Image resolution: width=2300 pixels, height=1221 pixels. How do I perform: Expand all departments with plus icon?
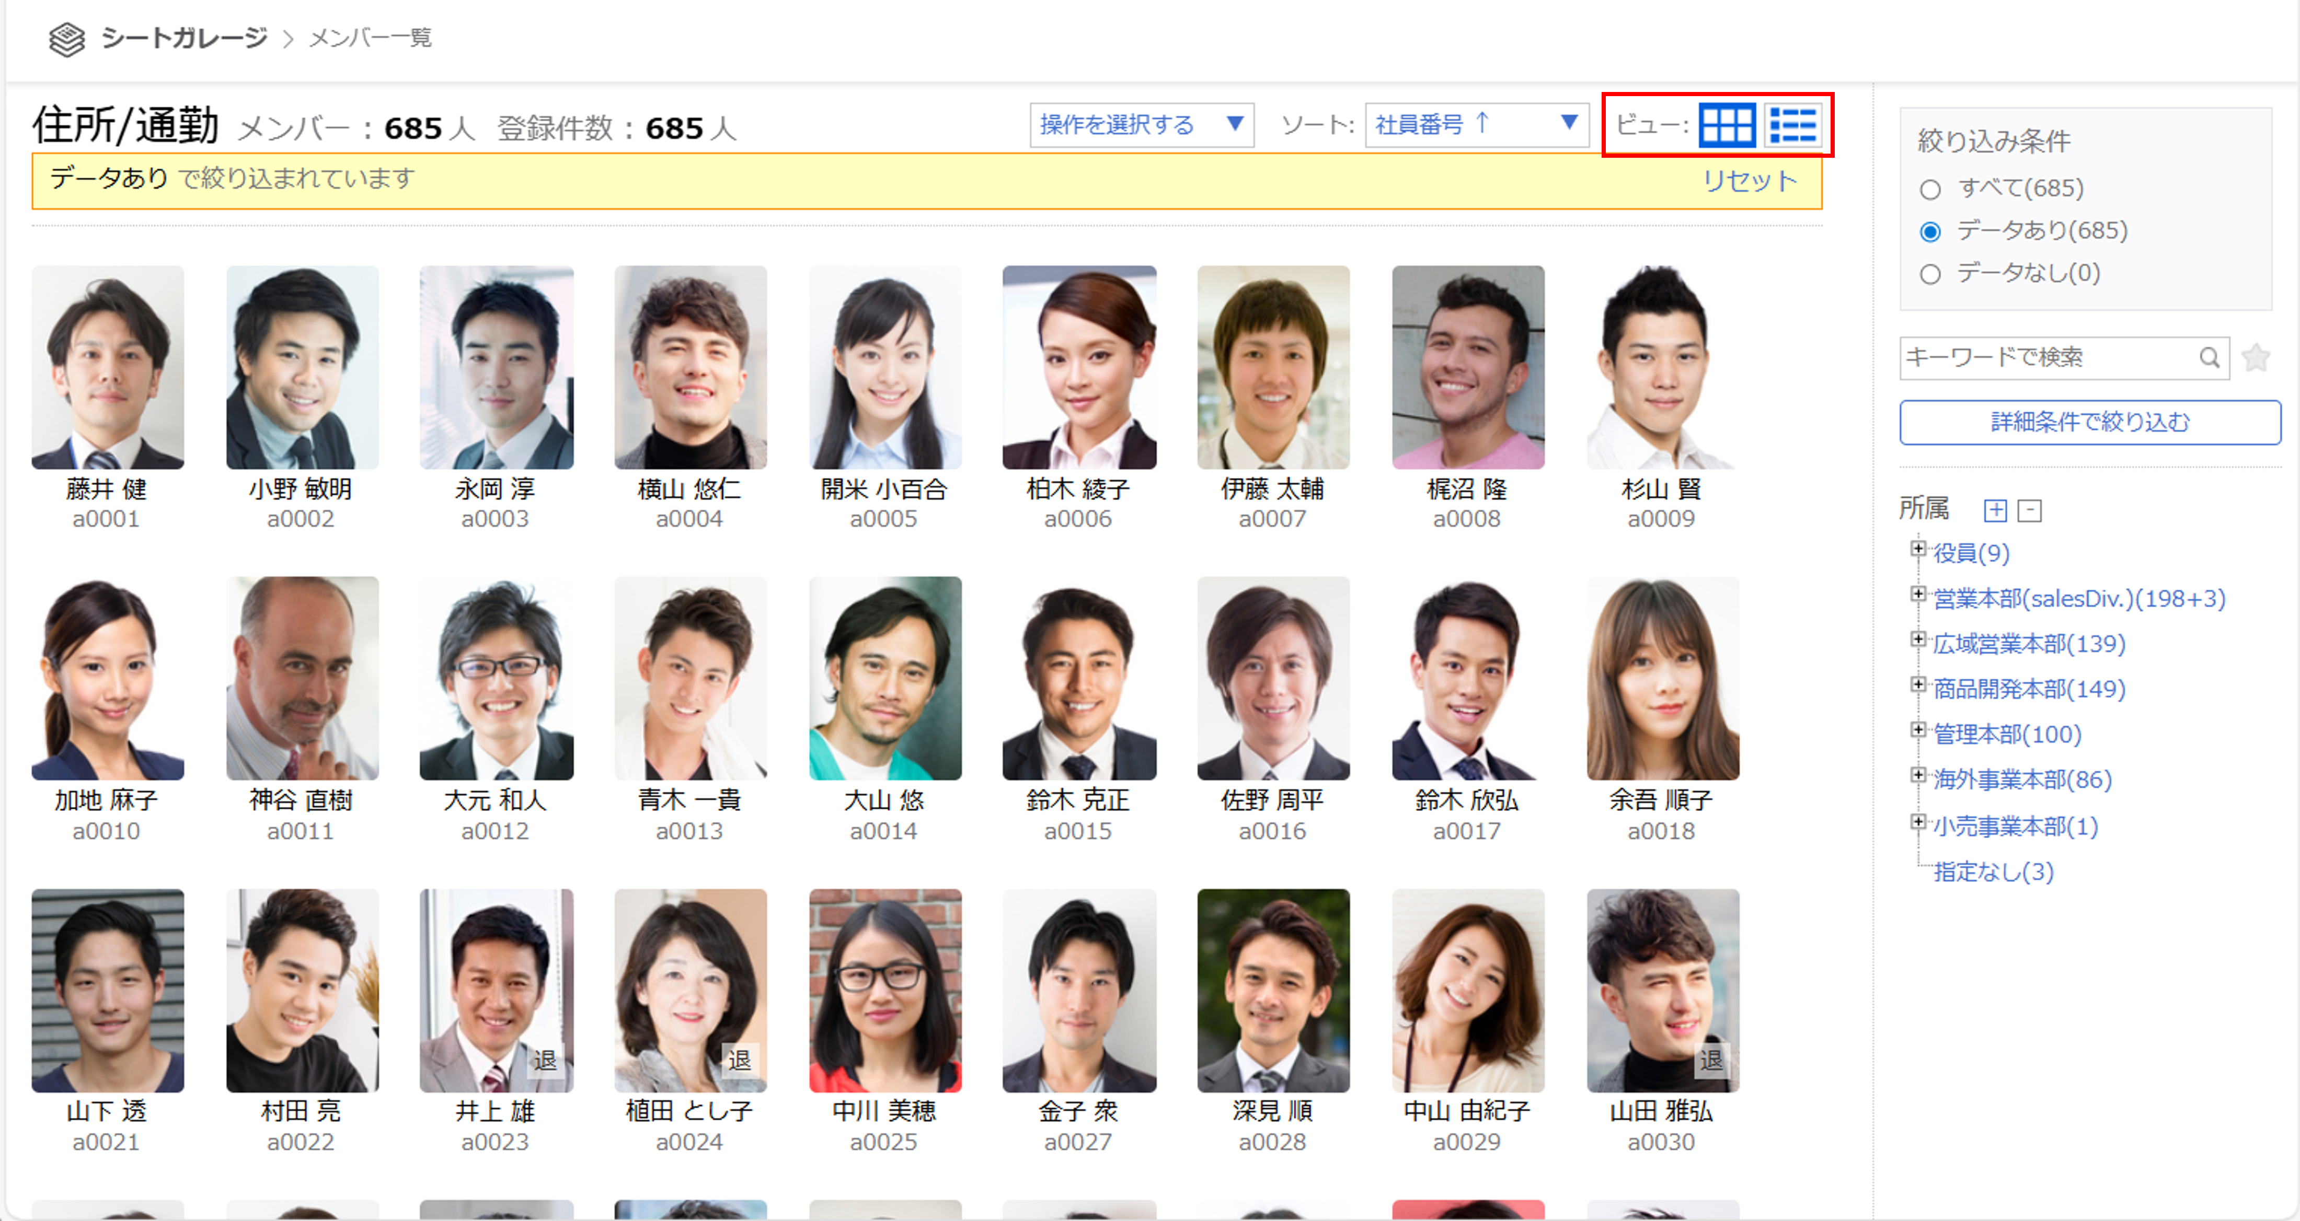(x=1995, y=510)
